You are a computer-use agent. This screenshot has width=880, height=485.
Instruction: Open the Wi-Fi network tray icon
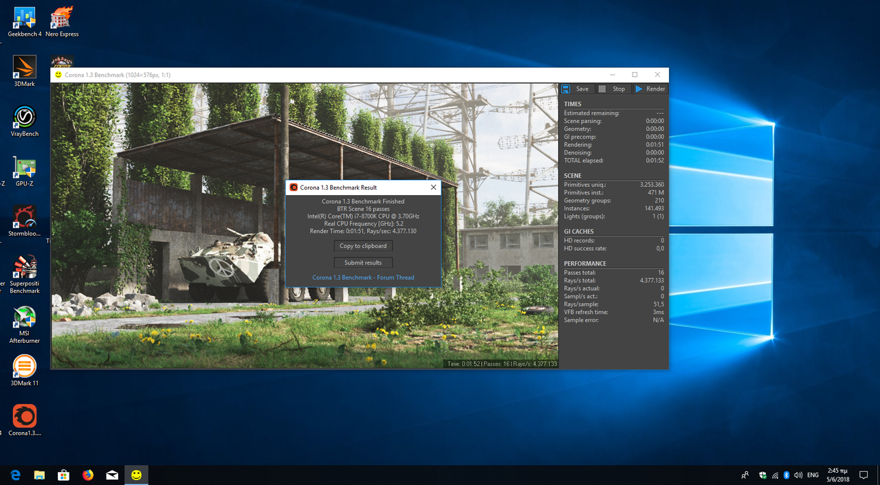pos(775,475)
